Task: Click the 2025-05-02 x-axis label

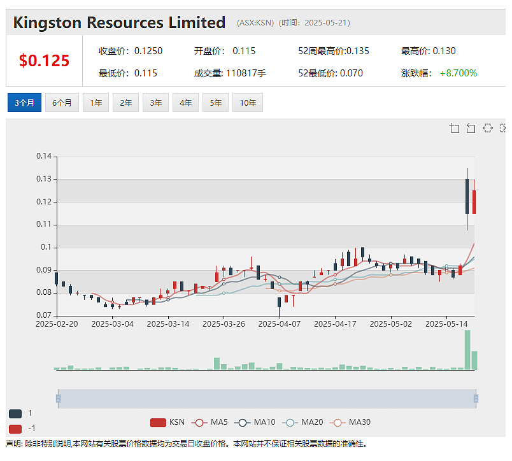Action: coord(391,324)
